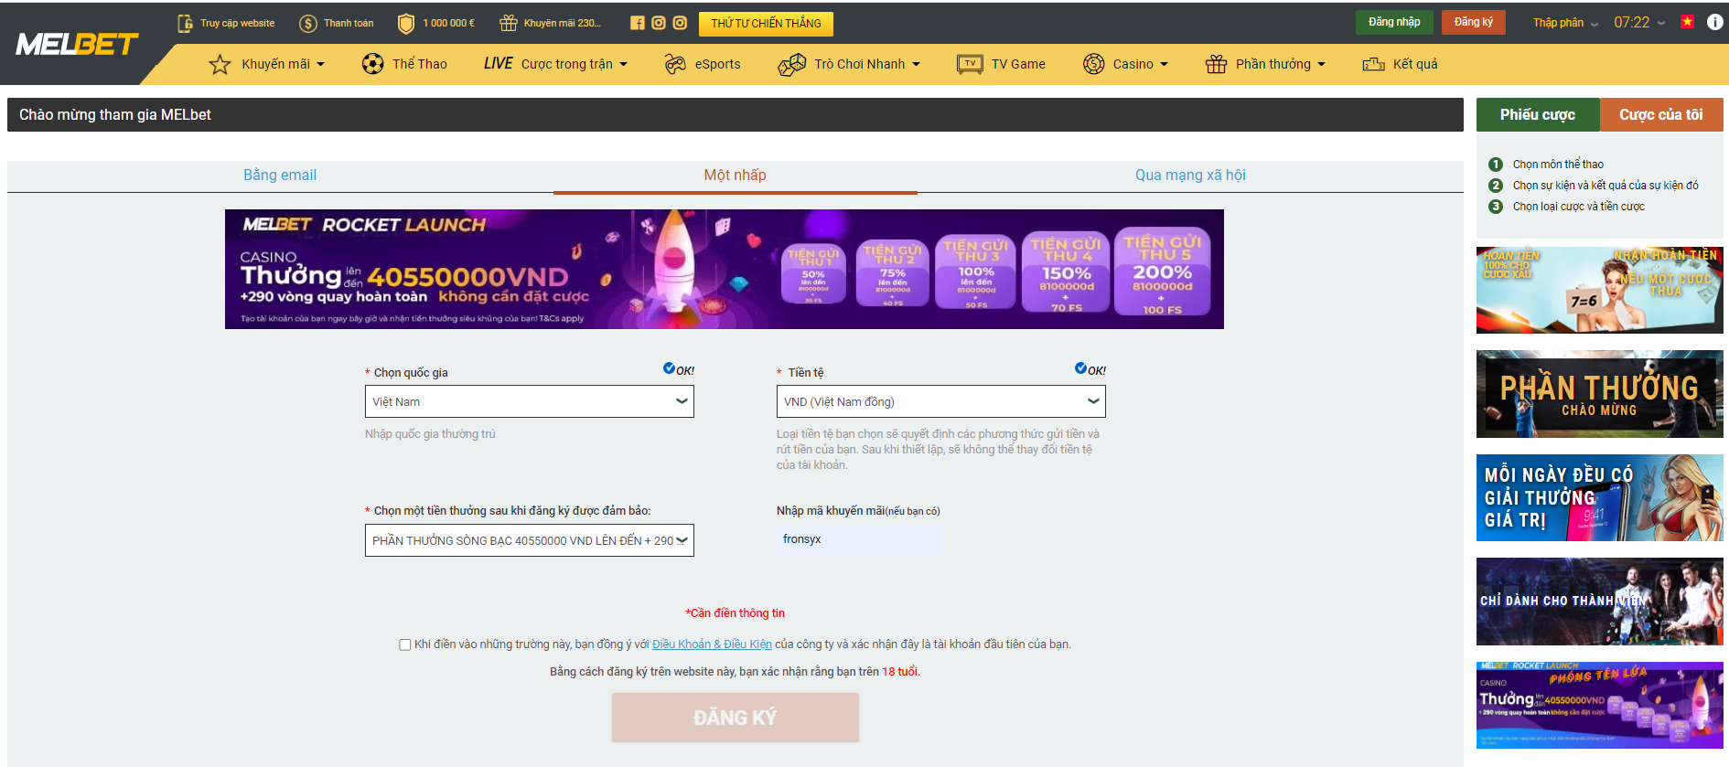Click the Thanh toán link
This screenshot has width=1729, height=767.
[349, 23]
